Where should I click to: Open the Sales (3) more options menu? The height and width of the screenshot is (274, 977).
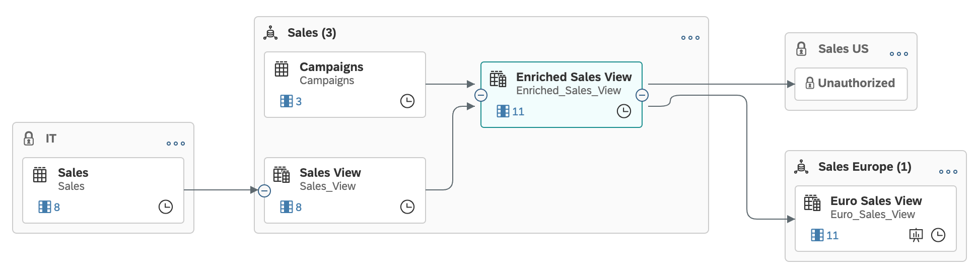pos(690,38)
